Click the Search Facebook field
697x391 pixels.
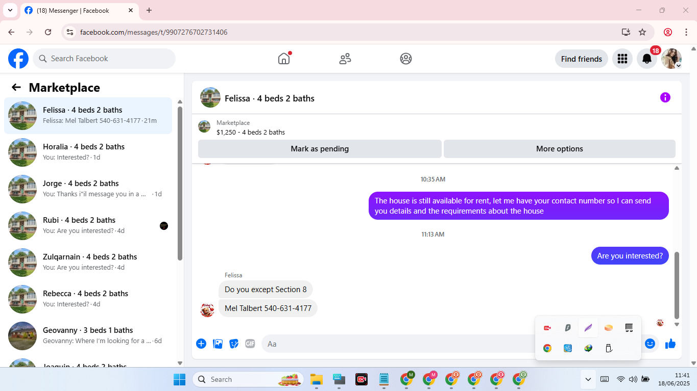(x=104, y=59)
